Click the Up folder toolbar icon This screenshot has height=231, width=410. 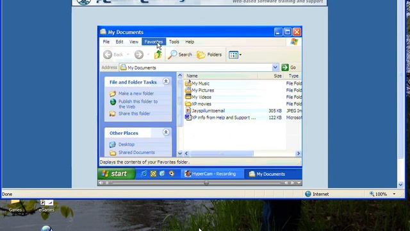click(x=158, y=55)
